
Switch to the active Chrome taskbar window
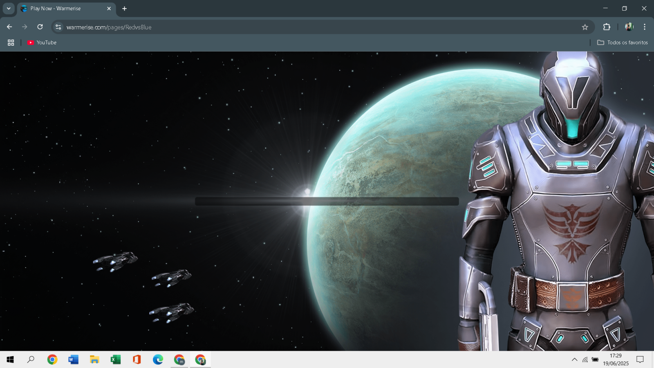pos(201,359)
